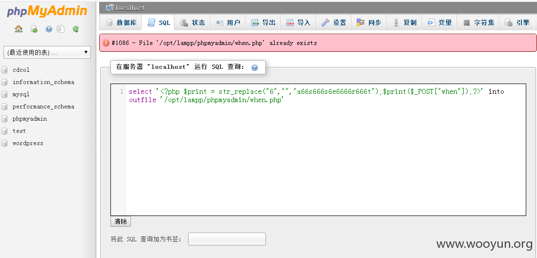
Task: Open the home icon in sidebar
Action: (x=19, y=29)
